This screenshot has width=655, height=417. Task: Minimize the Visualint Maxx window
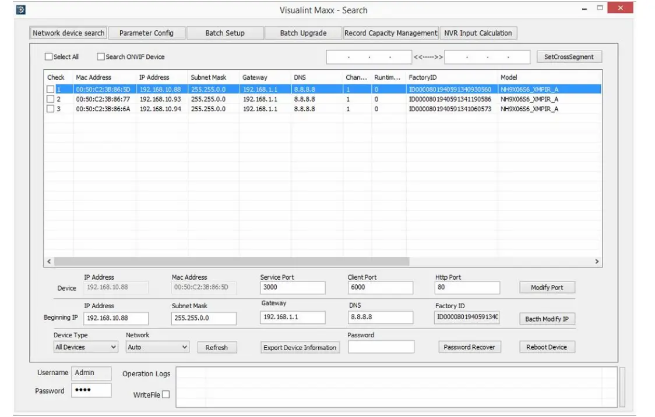584,9
